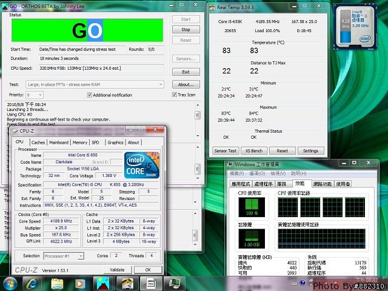Switch to the Mainboard tab in CPU-Z
The image size is (388, 291).
tap(59, 142)
